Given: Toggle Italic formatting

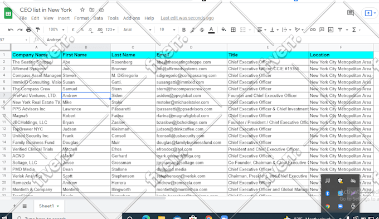Looking at the screenshot, I should (193, 30).
